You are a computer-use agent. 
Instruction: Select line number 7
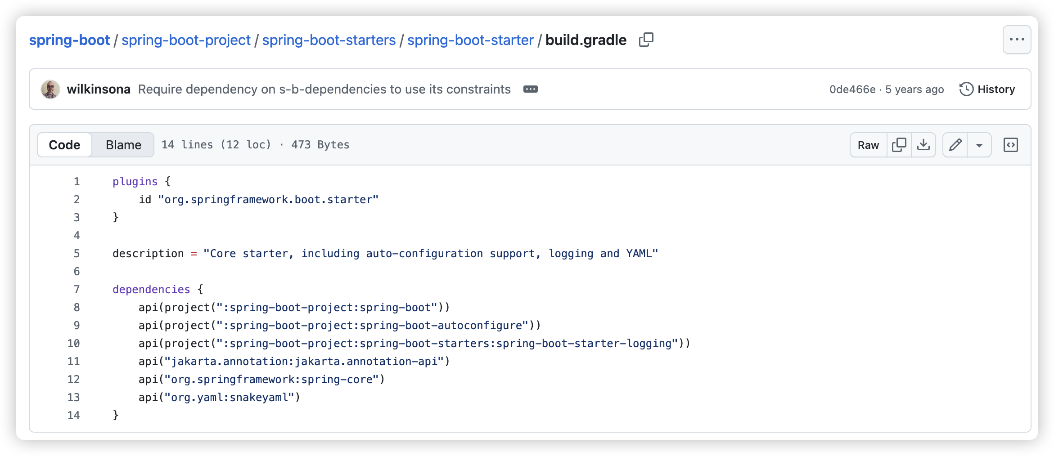(77, 290)
